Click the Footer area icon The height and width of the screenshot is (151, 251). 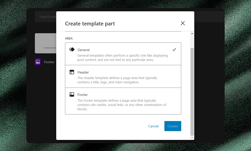(x=71, y=94)
